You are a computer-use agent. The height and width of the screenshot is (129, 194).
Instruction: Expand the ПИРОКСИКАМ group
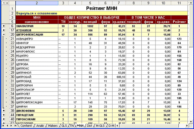[x=4, y=119]
